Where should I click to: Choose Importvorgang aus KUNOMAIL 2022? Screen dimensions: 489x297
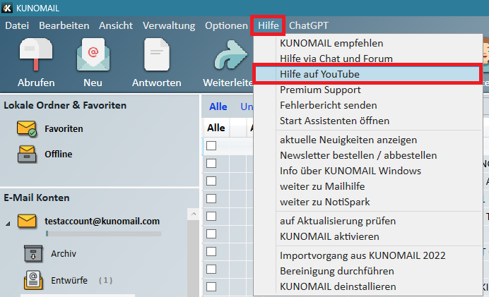tap(368, 255)
